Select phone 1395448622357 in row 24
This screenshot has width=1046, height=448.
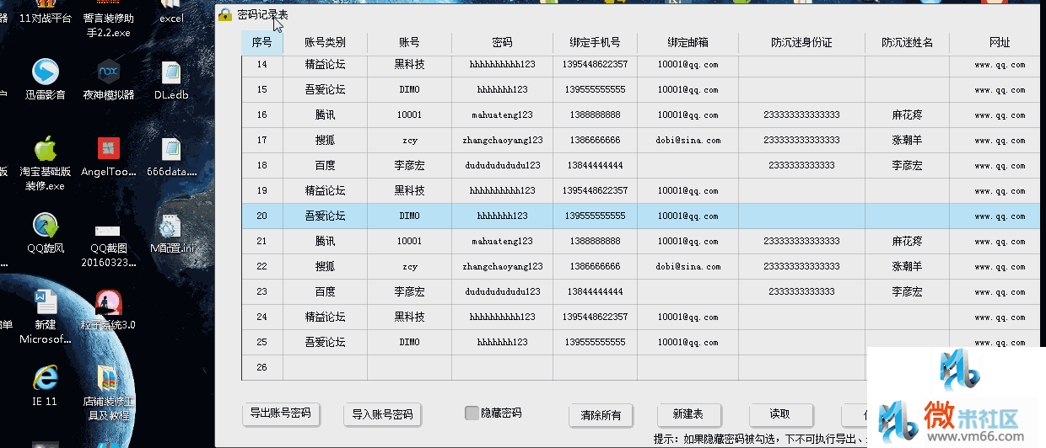tap(595, 317)
